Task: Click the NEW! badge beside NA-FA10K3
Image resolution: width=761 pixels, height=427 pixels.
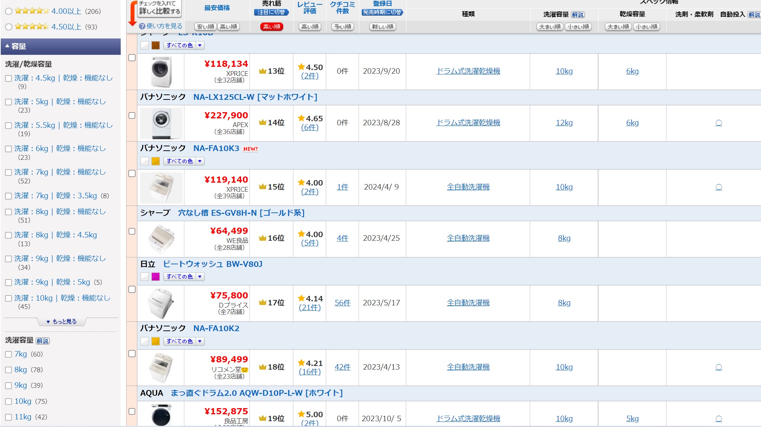Action: (250, 149)
